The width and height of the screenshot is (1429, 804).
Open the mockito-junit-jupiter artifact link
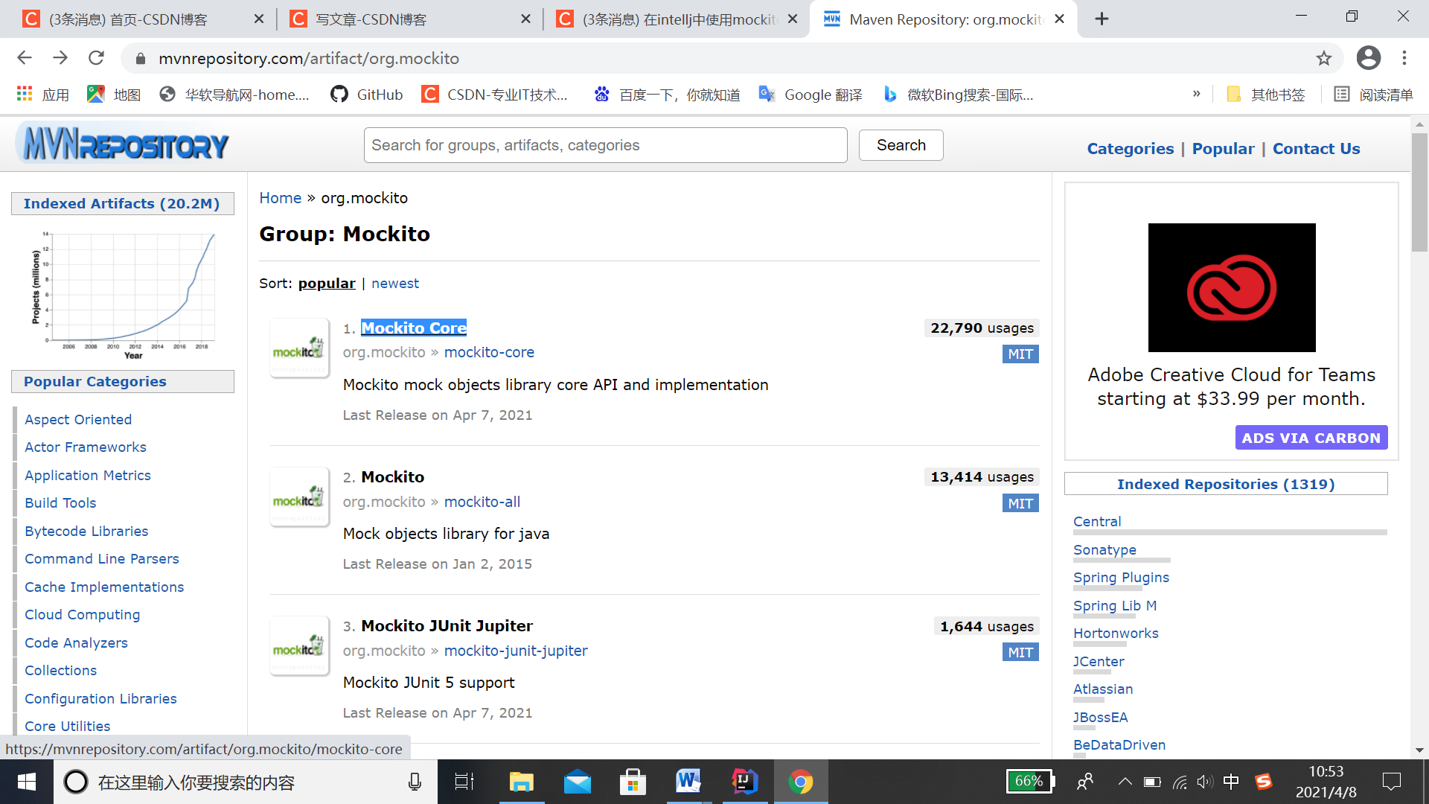tap(515, 651)
